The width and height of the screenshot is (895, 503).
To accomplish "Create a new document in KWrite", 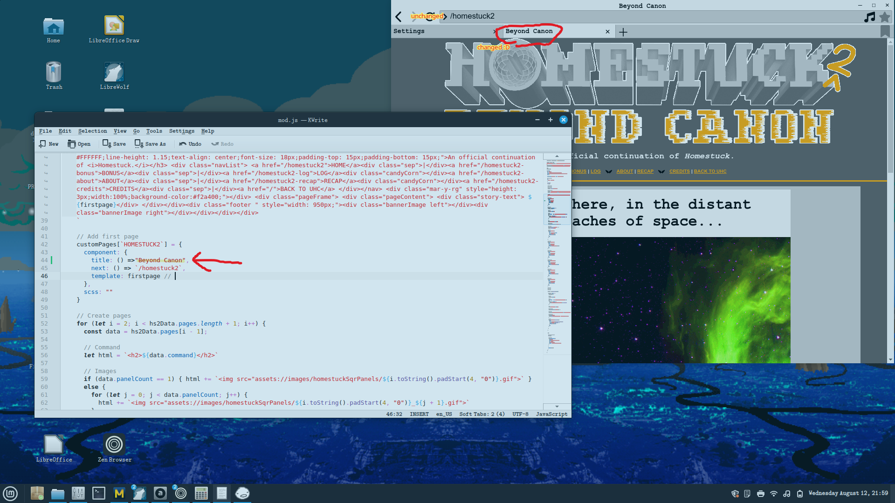I will tap(49, 144).
